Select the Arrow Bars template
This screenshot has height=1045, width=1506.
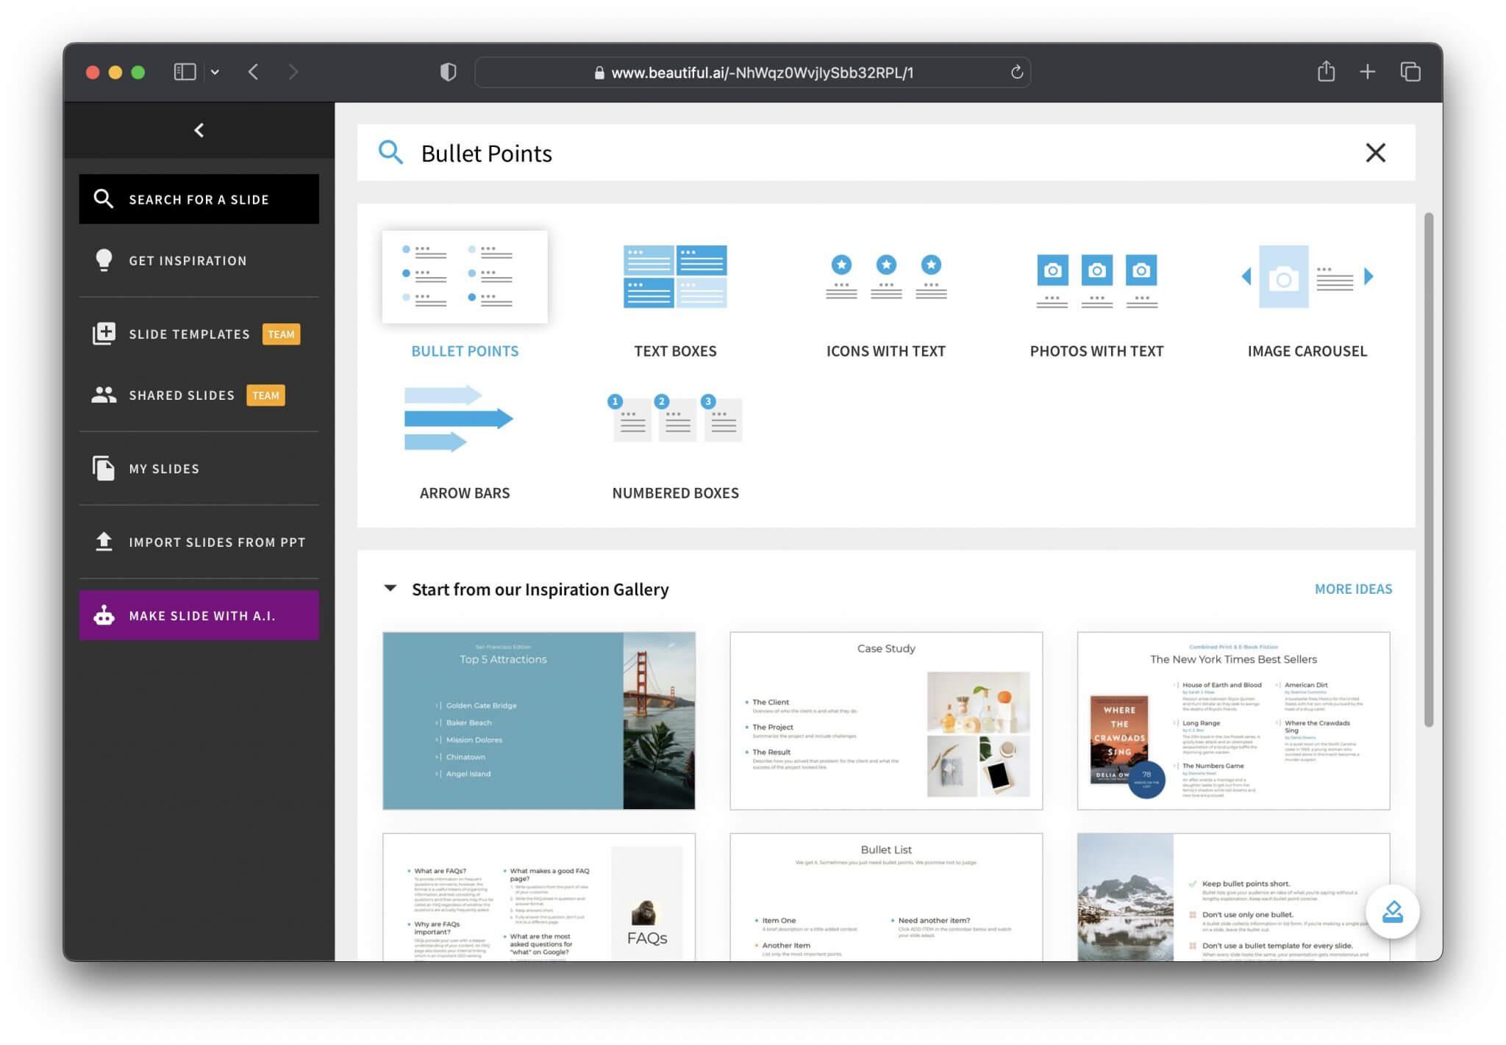tap(459, 419)
